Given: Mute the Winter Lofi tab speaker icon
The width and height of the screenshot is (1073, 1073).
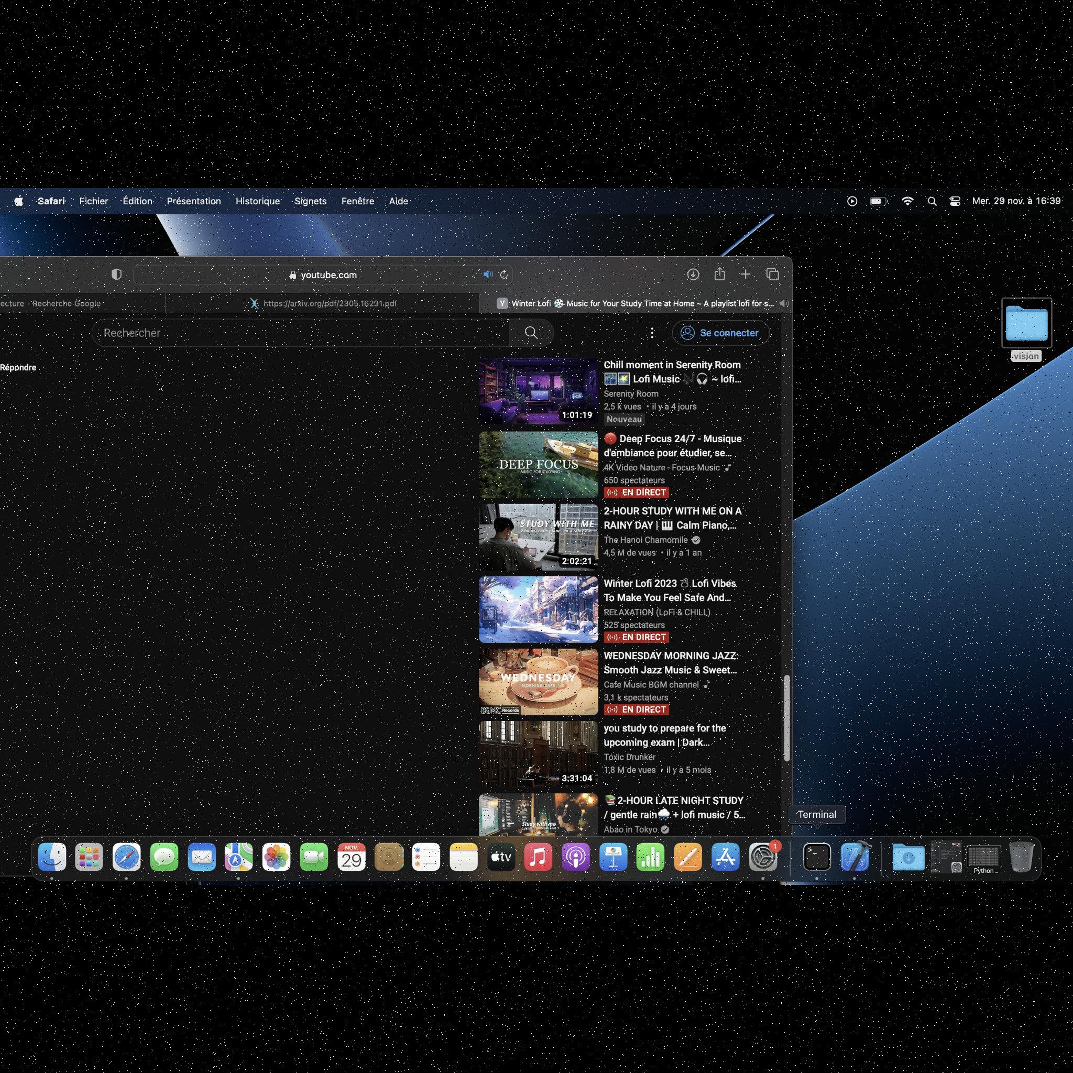Looking at the screenshot, I should click(x=784, y=303).
